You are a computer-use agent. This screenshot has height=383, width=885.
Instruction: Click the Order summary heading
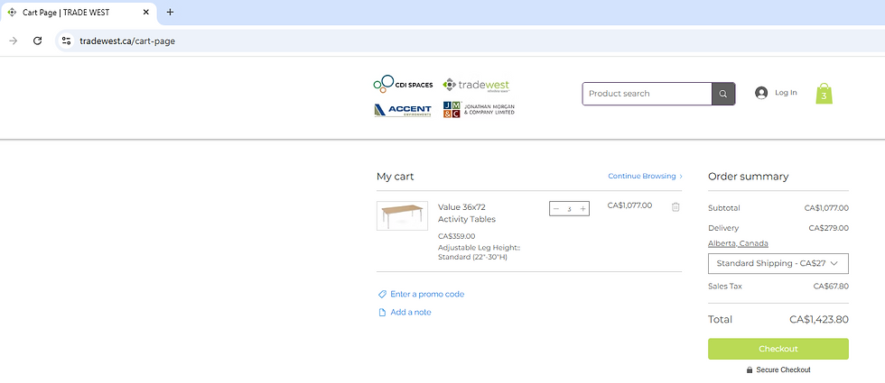(748, 177)
